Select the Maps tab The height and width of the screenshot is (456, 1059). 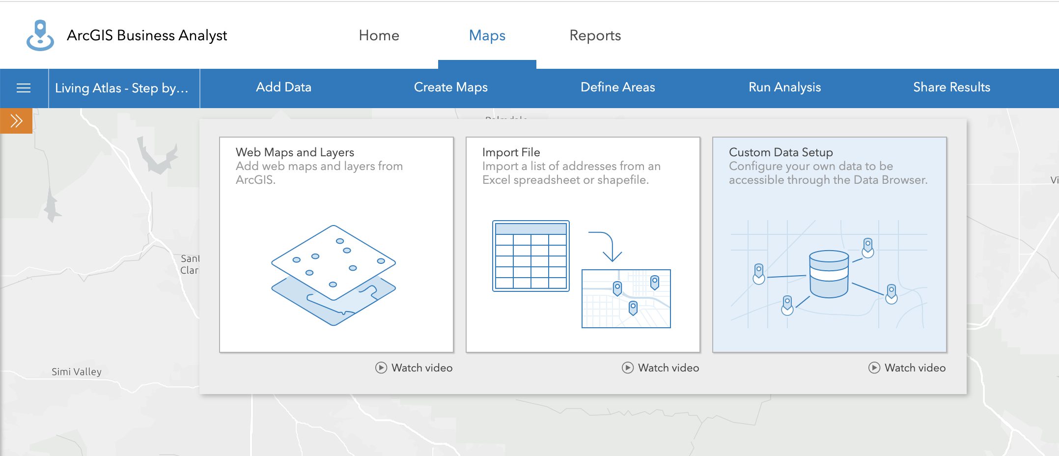click(x=487, y=35)
